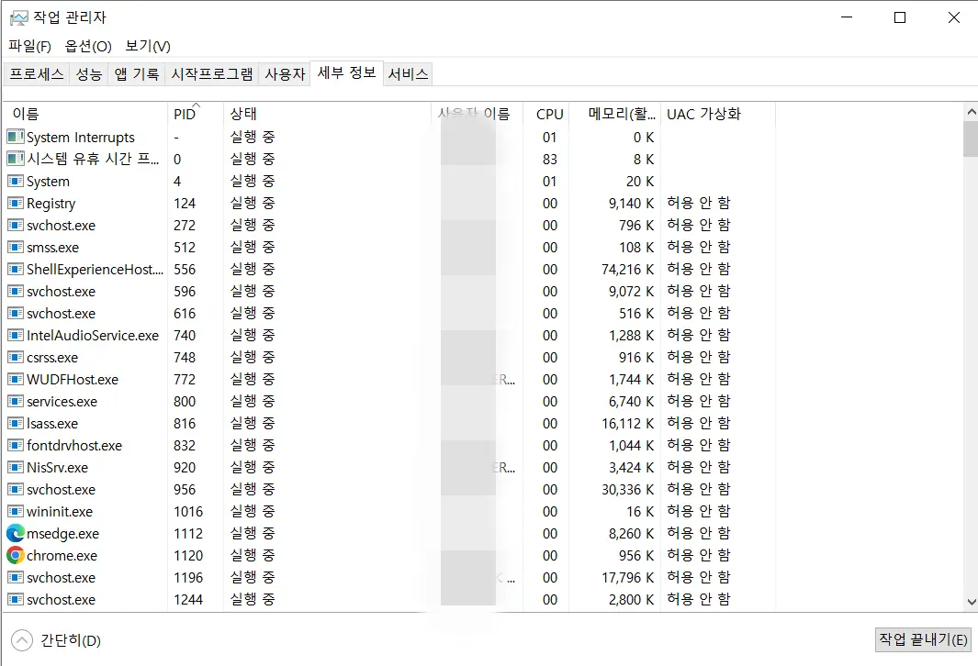Click the IntelAudioService.exe process icon

coord(15,335)
